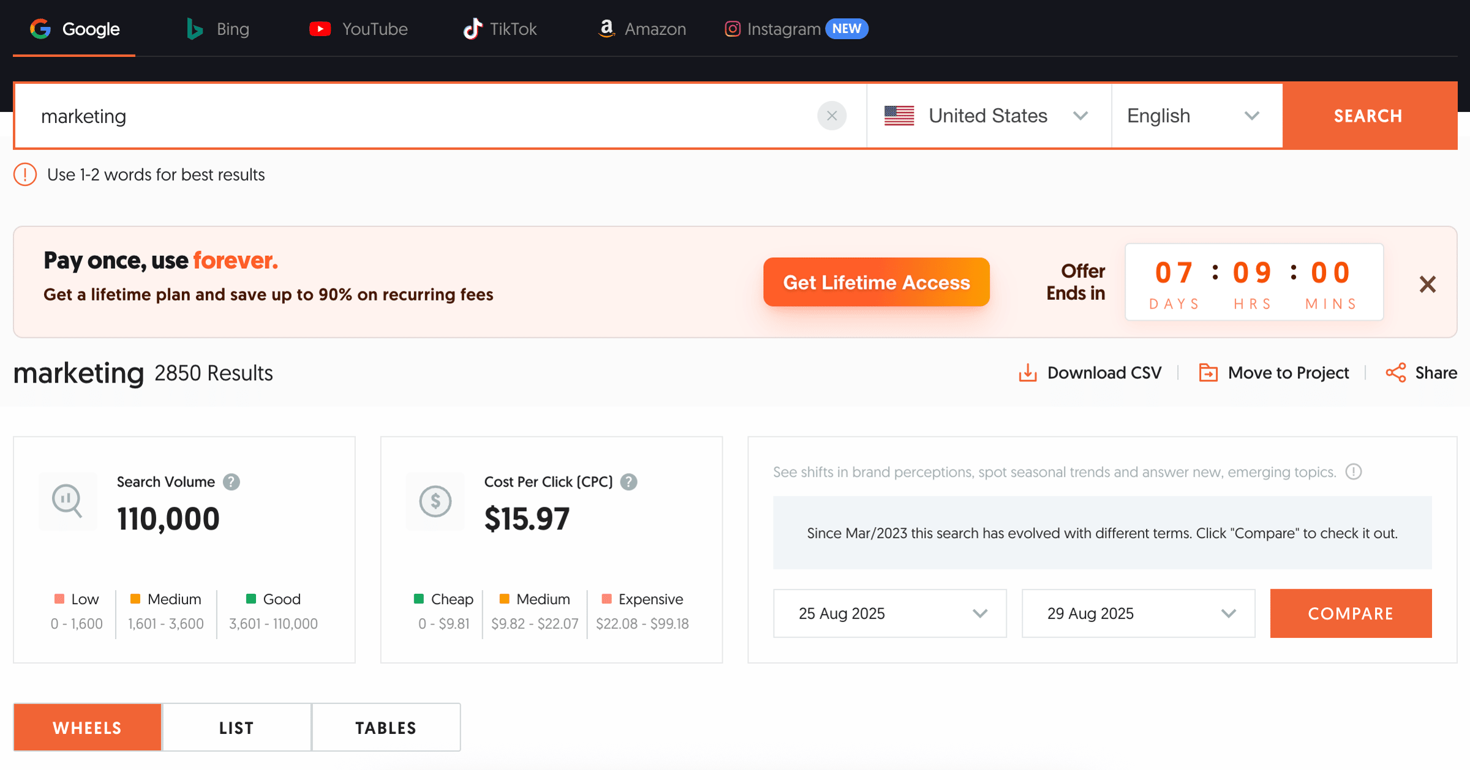
Task: Click the Move to Project folder icon
Action: point(1208,373)
